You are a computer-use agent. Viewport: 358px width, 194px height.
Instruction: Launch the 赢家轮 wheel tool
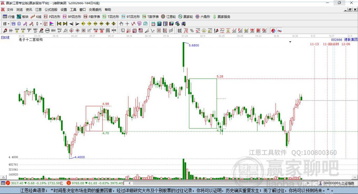point(186,17)
